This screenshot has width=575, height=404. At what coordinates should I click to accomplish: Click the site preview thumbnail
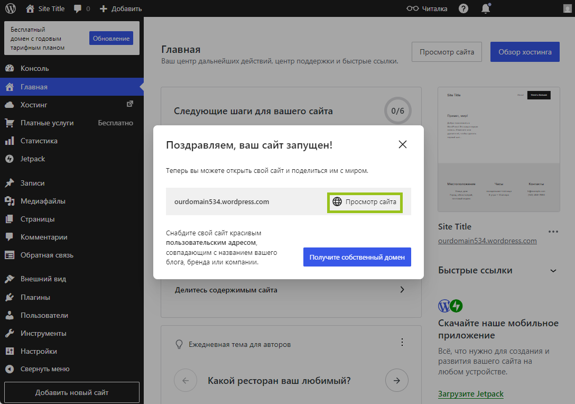coord(499,149)
